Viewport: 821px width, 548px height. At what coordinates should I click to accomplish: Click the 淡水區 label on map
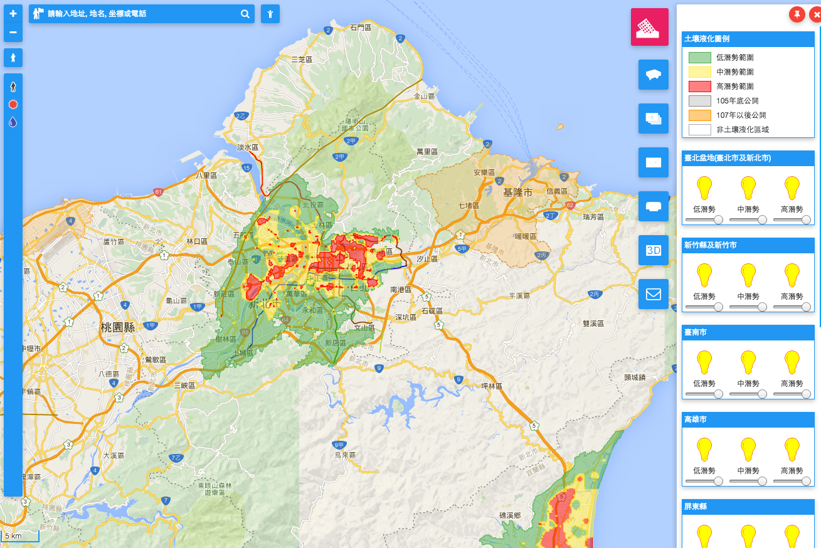[x=248, y=147]
